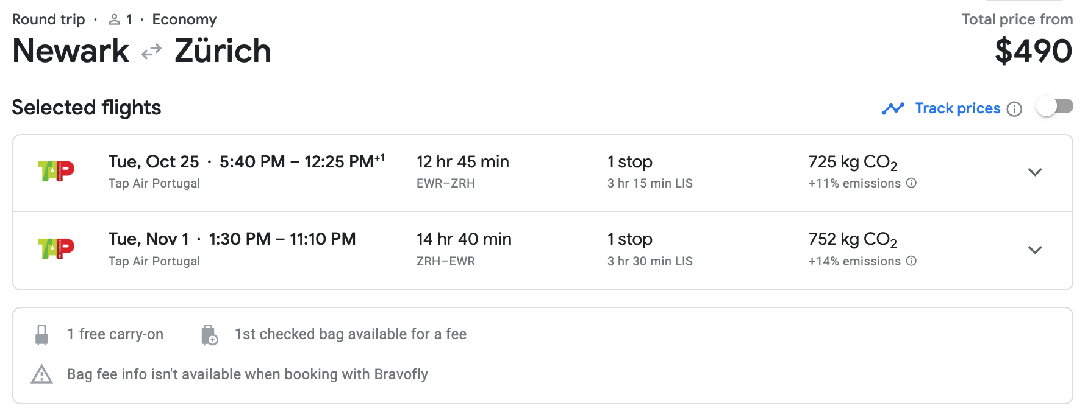Click the 3 hr 15 min LIS layover
Image resolution: width=1088 pixels, height=414 pixels.
coord(650,183)
